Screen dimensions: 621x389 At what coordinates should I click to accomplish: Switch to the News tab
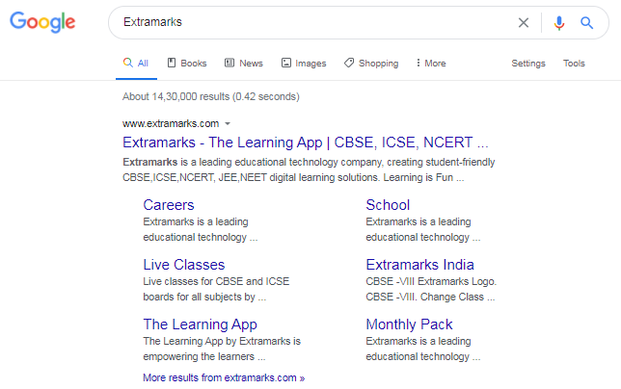point(243,64)
